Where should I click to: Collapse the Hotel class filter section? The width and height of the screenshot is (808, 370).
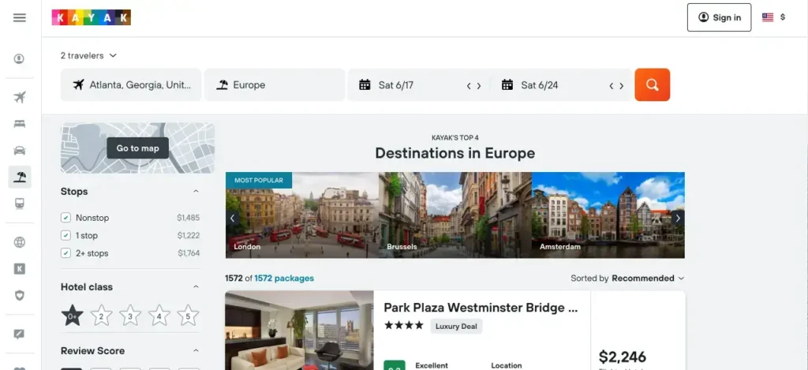pyautogui.click(x=196, y=286)
